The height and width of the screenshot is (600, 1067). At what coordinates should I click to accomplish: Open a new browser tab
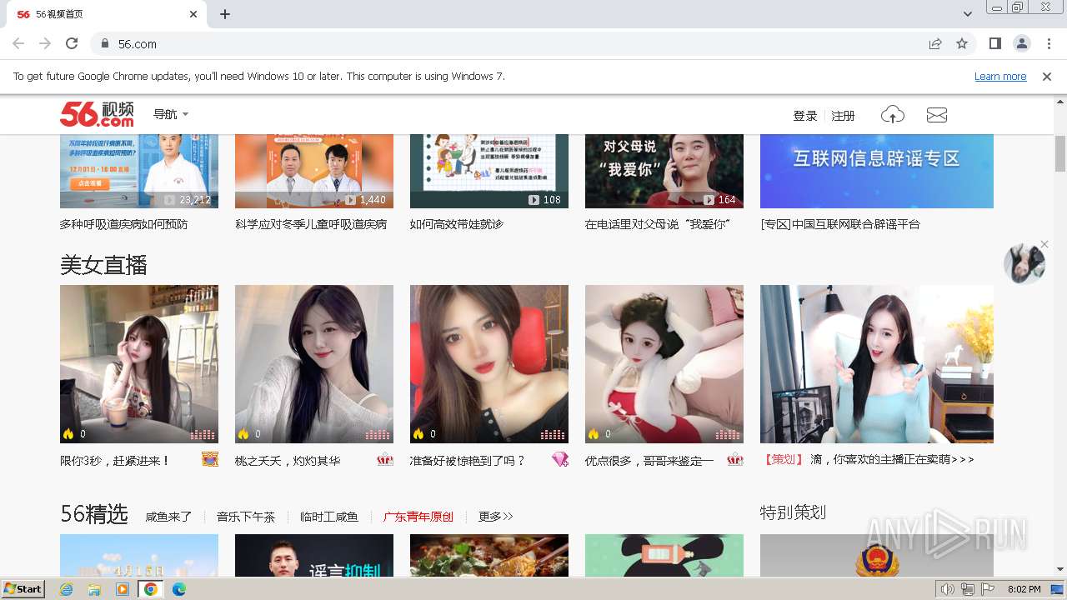click(x=225, y=14)
